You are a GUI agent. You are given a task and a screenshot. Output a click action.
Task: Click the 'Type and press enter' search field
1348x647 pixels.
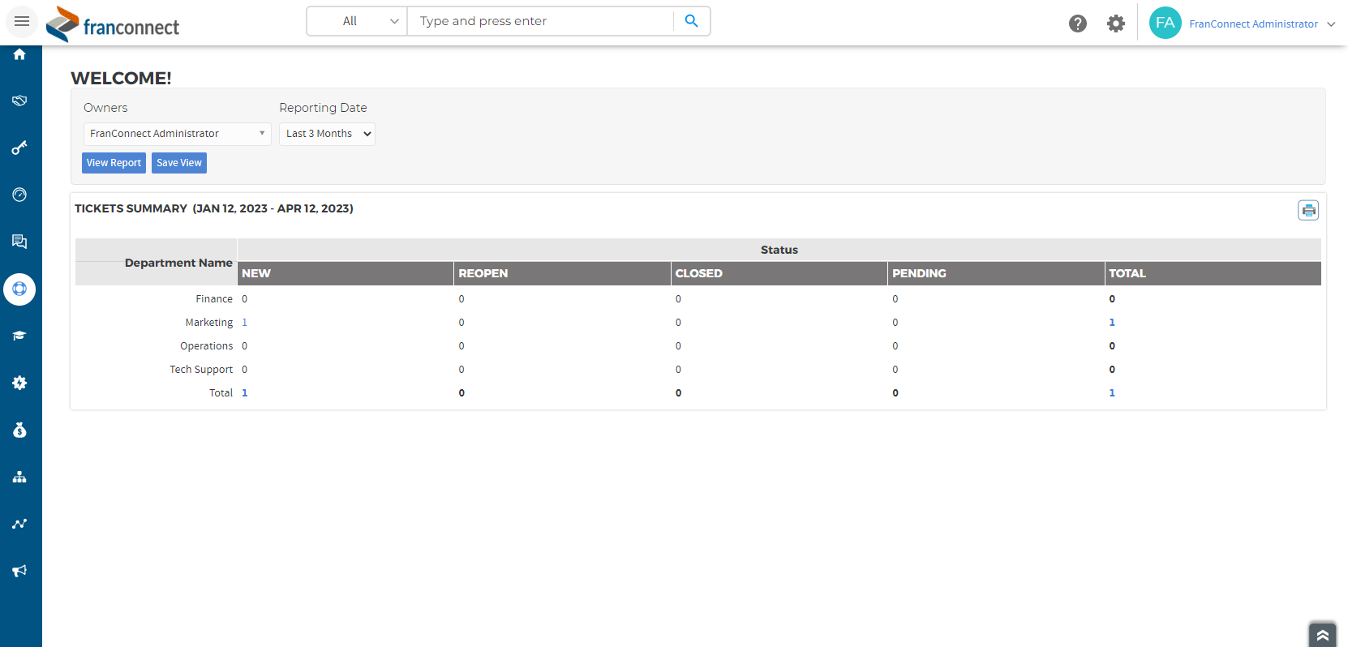click(x=539, y=21)
